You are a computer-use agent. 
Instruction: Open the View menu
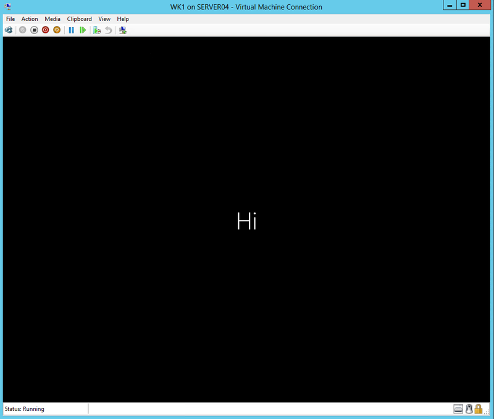(x=104, y=19)
